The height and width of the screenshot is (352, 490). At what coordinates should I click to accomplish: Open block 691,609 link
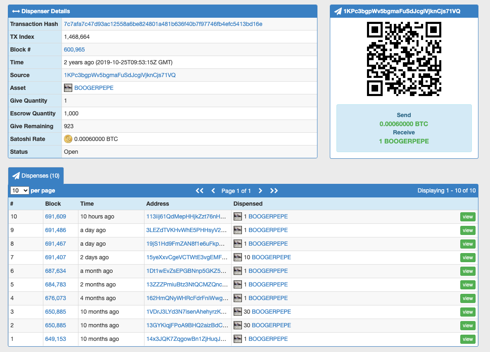[x=56, y=216]
